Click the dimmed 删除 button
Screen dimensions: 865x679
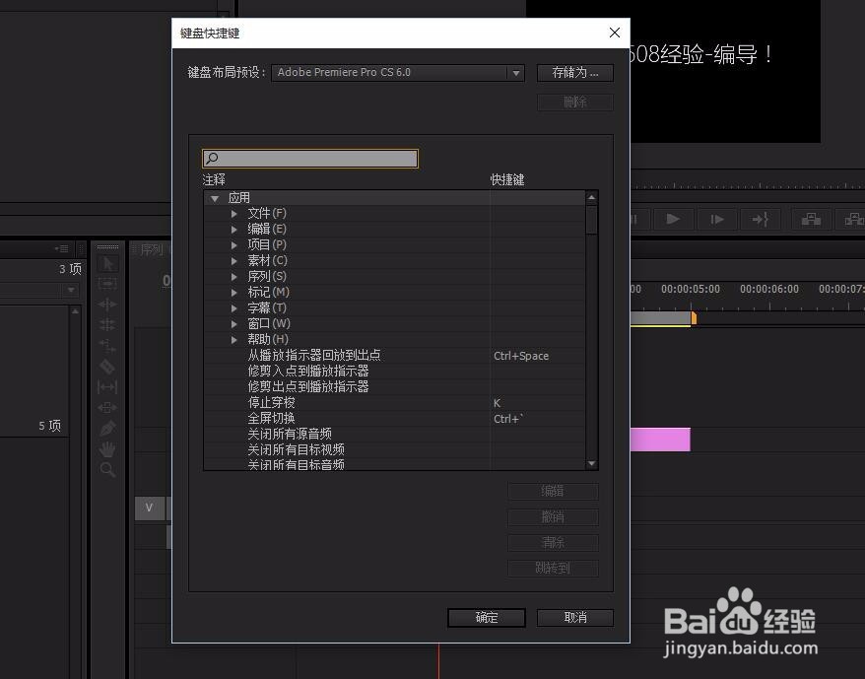(574, 102)
